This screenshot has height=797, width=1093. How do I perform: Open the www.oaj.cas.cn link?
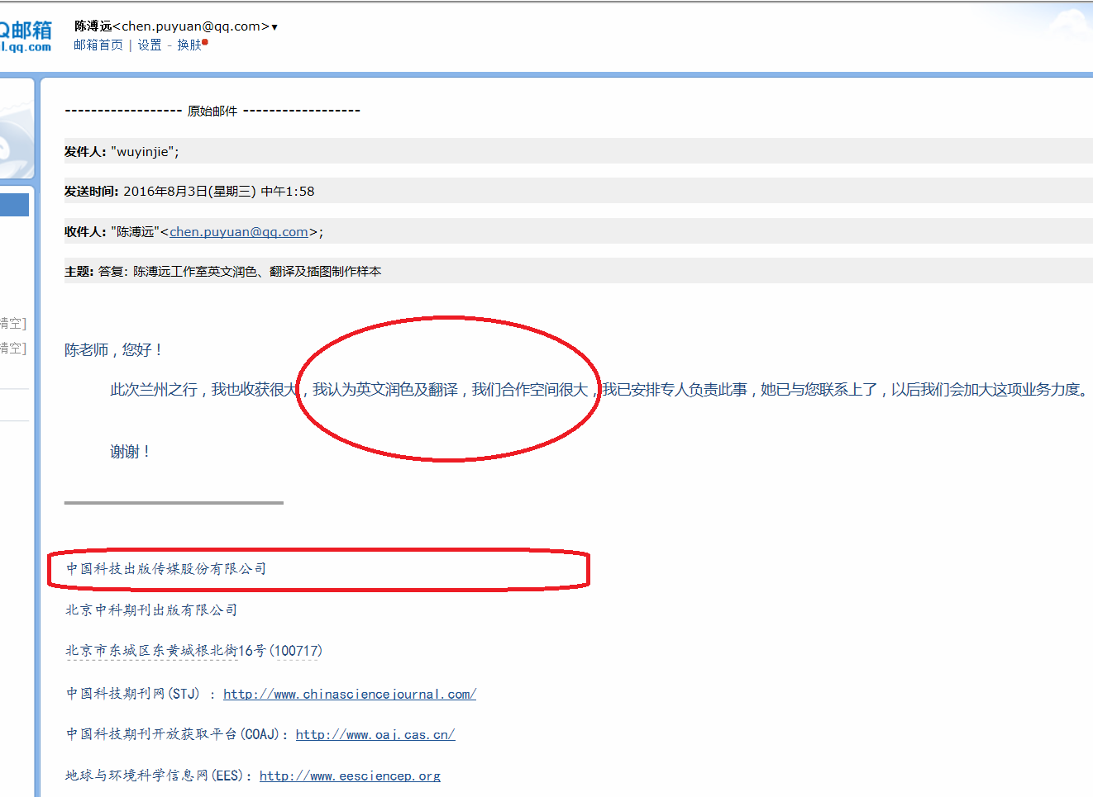375,735
